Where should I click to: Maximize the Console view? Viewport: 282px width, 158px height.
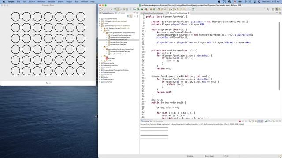click(280, 122)
